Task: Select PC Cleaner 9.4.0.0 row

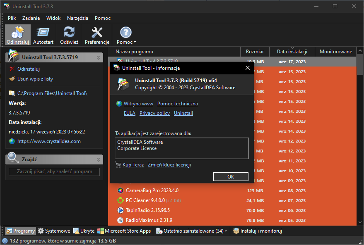Action: point(232,200)
